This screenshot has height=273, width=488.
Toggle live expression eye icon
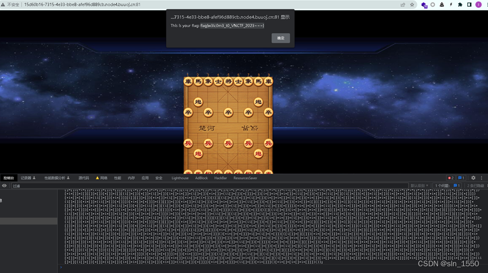coord(5,186)
